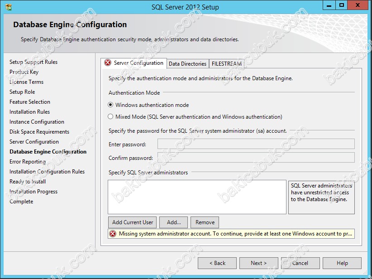Click the Error Reporting step

[x=28, y=162]
